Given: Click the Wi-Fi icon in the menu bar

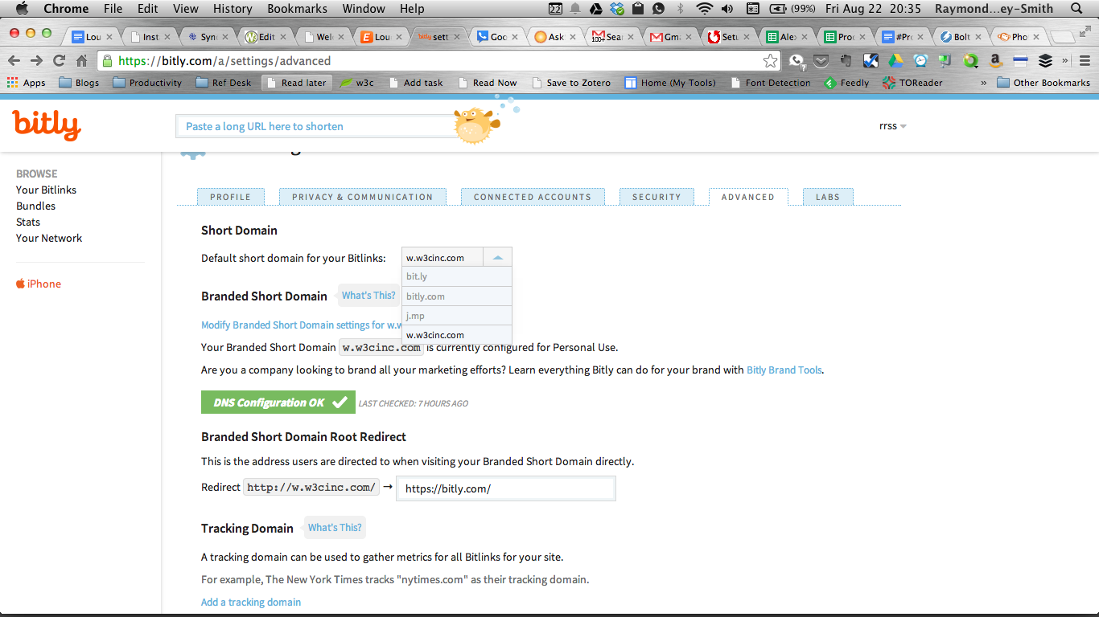Looking at the screenshot, I should [705, 9].
